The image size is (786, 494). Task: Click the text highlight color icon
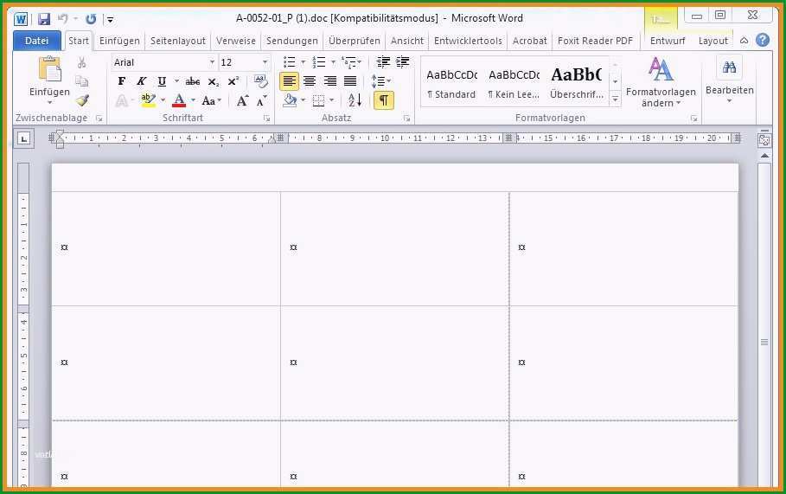tap(147, 100)
